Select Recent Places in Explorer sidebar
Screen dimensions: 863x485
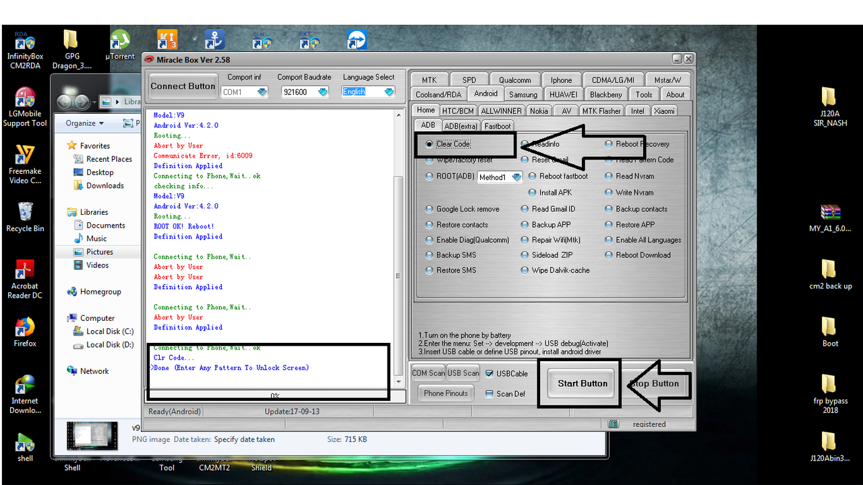point(102,159)
